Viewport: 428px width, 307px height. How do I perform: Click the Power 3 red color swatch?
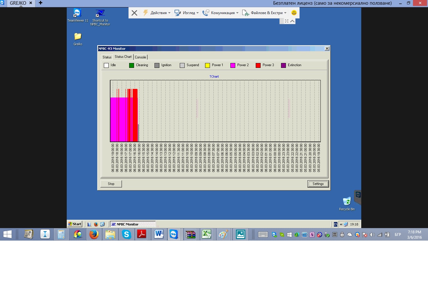(258, 65)
